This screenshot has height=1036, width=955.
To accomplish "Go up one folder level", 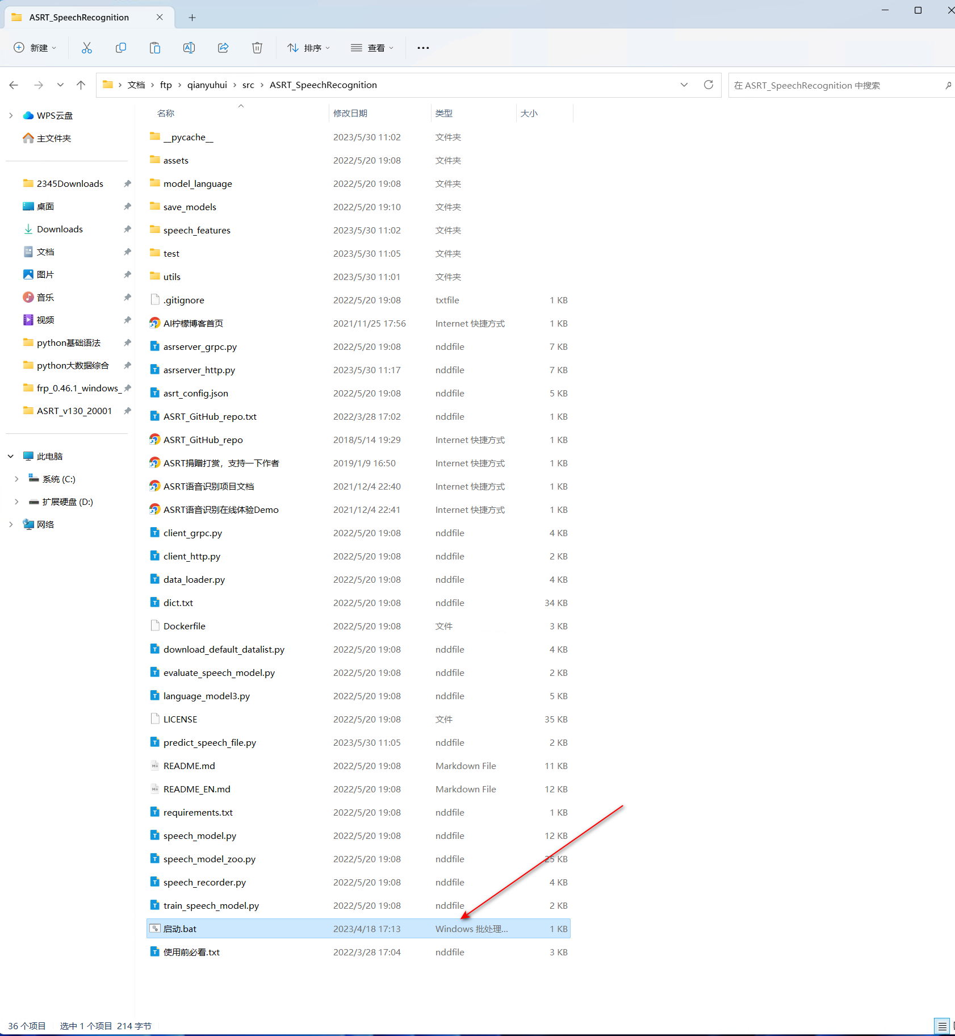I will (81, 85).
